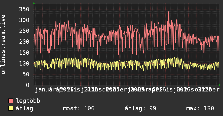Click the green arrow ending the x-axis

[220, 85]
